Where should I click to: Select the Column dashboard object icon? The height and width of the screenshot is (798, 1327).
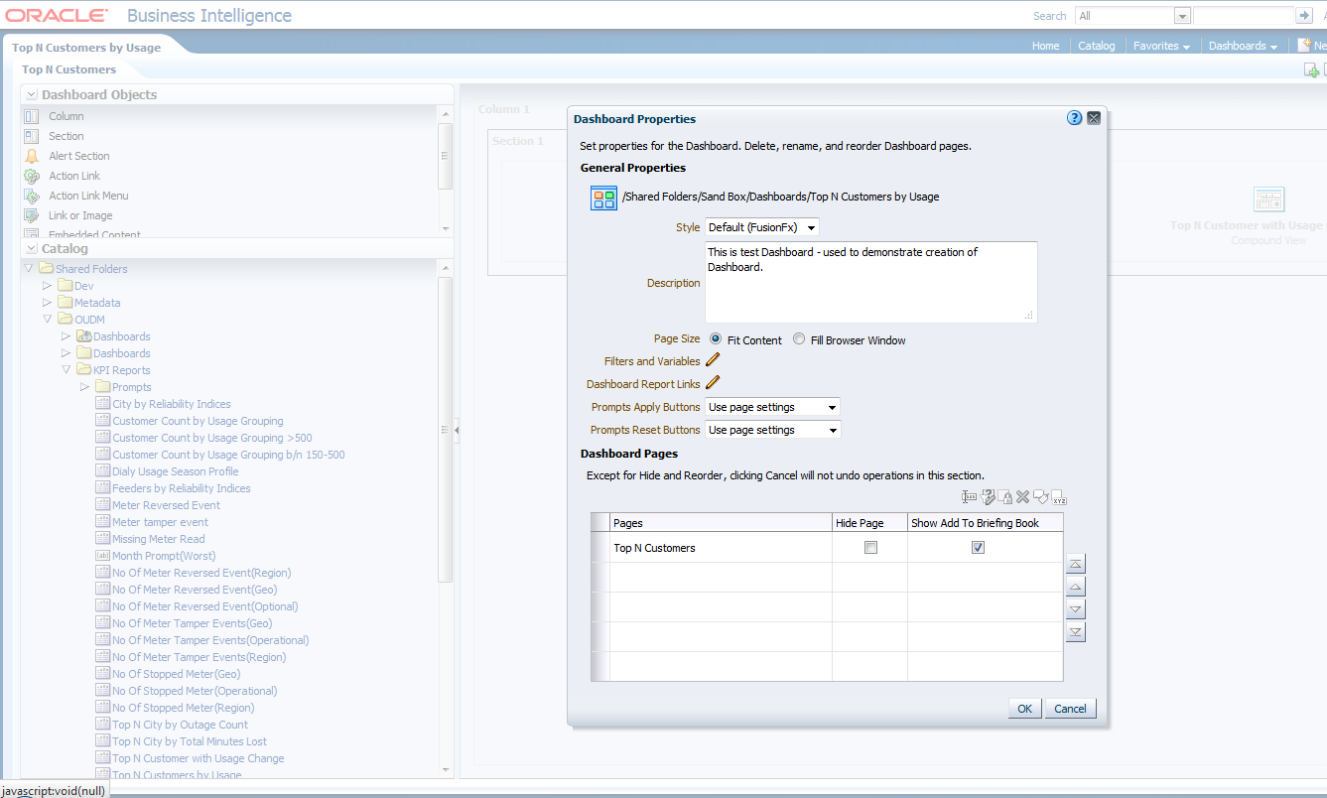point(32,116)
